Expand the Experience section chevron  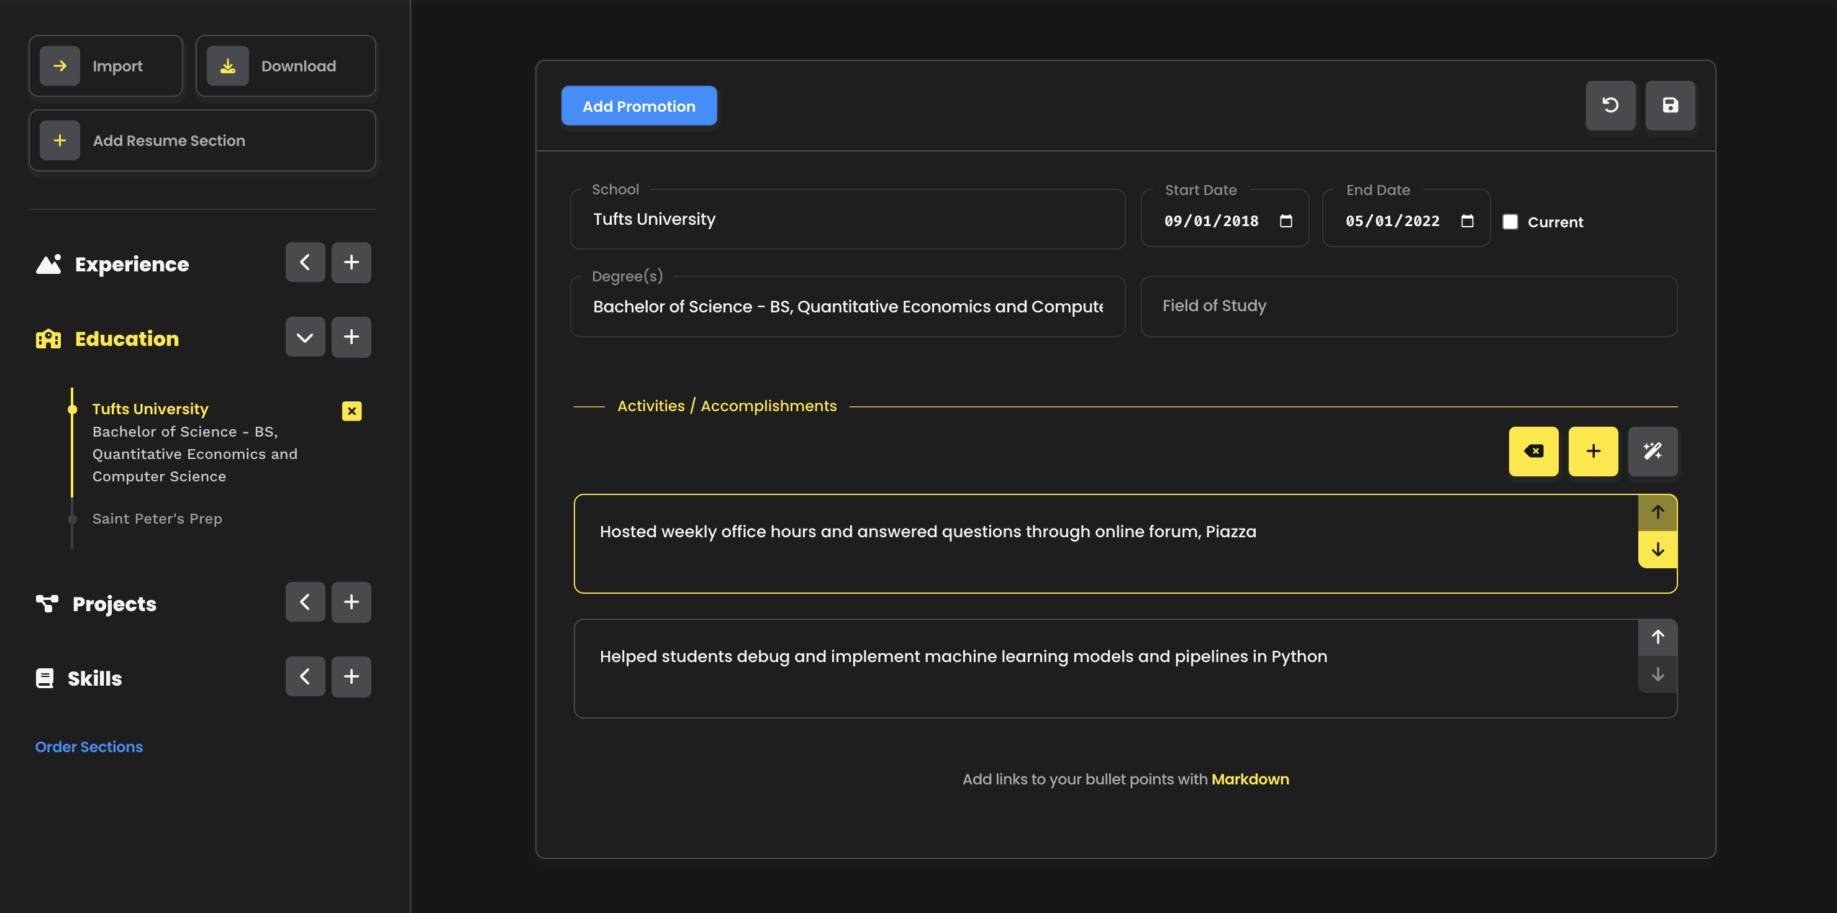tap(305, 263)
